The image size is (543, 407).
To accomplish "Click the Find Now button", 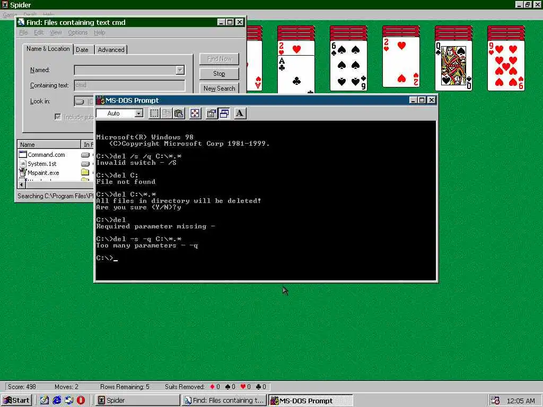I will coord(219,59).
